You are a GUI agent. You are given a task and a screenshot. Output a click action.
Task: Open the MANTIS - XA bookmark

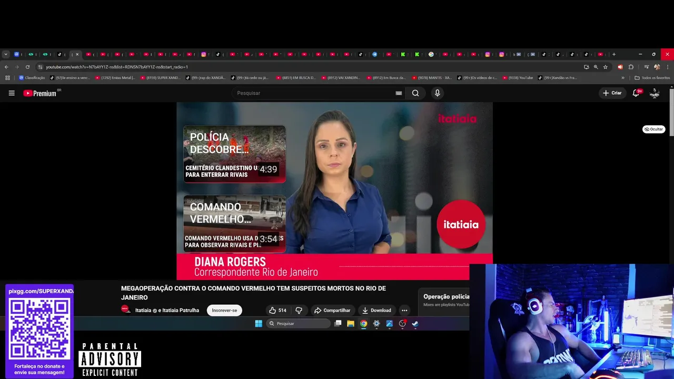tap(432, 78)
